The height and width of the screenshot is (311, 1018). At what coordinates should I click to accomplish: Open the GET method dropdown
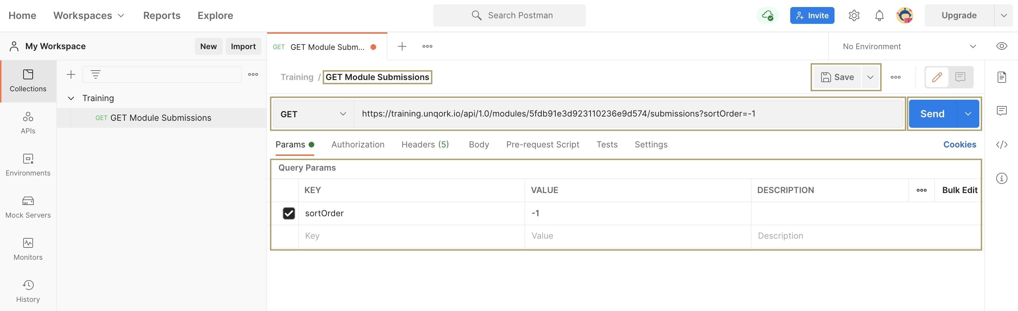[x=313, y=114]
